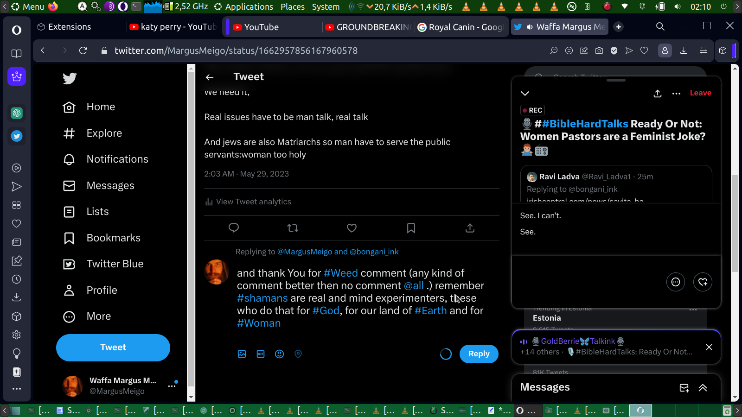
Task: Select Lists in the Twitter navigation
Action: pyautogui.click(x=86, y=212)
